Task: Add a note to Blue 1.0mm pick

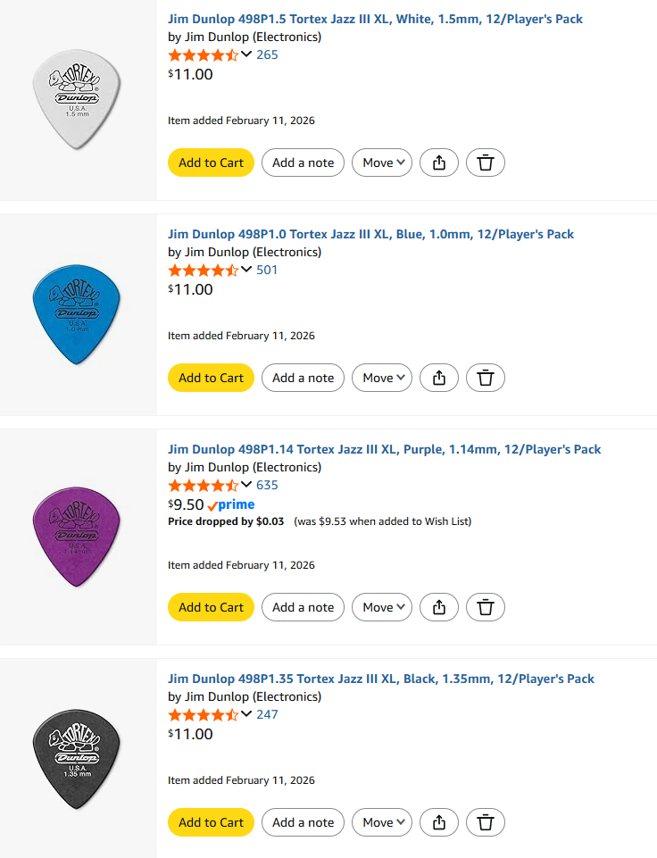Action: click(303, 378)
